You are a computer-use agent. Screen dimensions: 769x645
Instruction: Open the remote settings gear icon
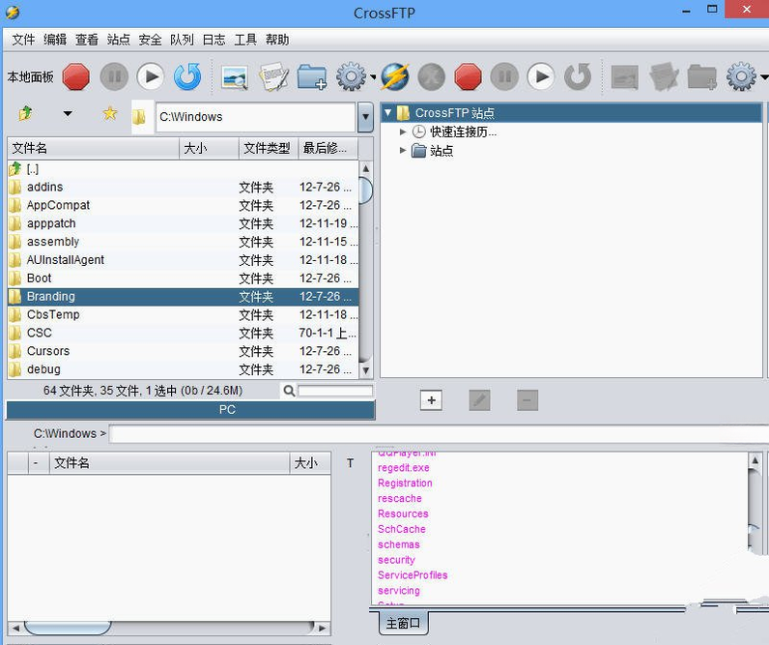pyautogui.click(x=741, y=77)
